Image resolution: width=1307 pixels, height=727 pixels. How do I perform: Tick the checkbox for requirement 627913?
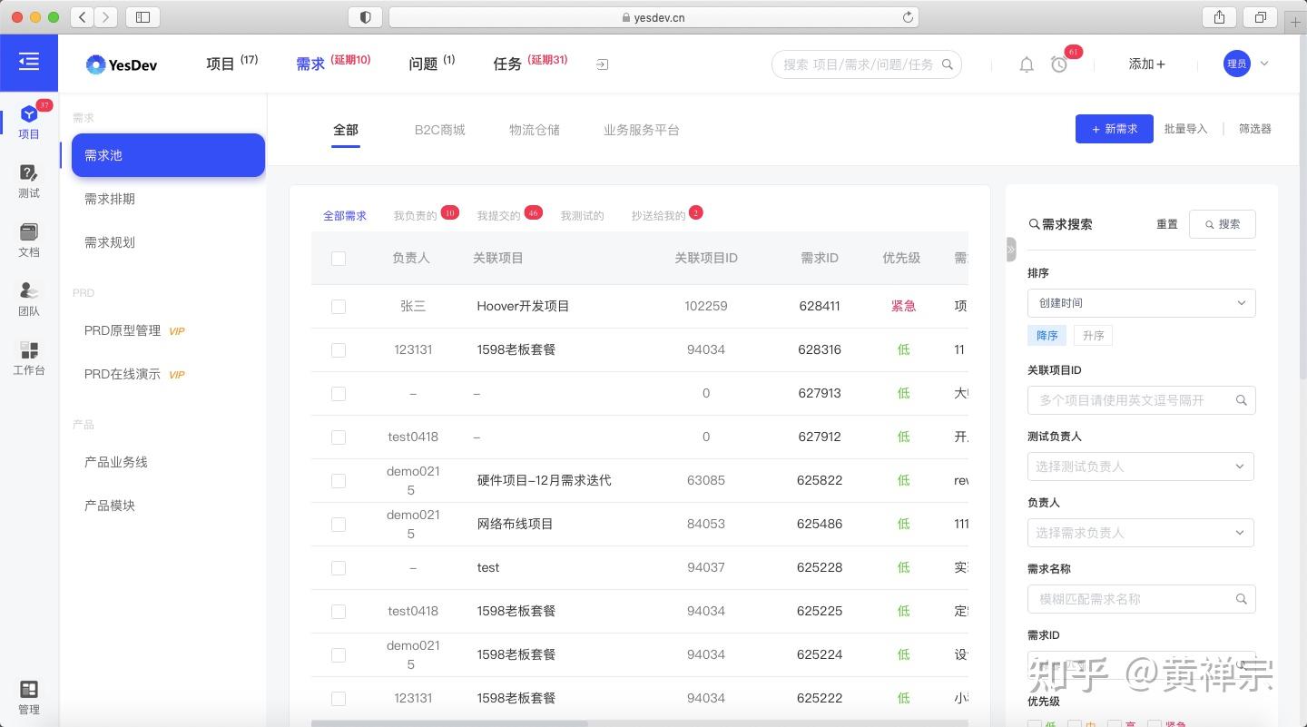coord(339,394)
